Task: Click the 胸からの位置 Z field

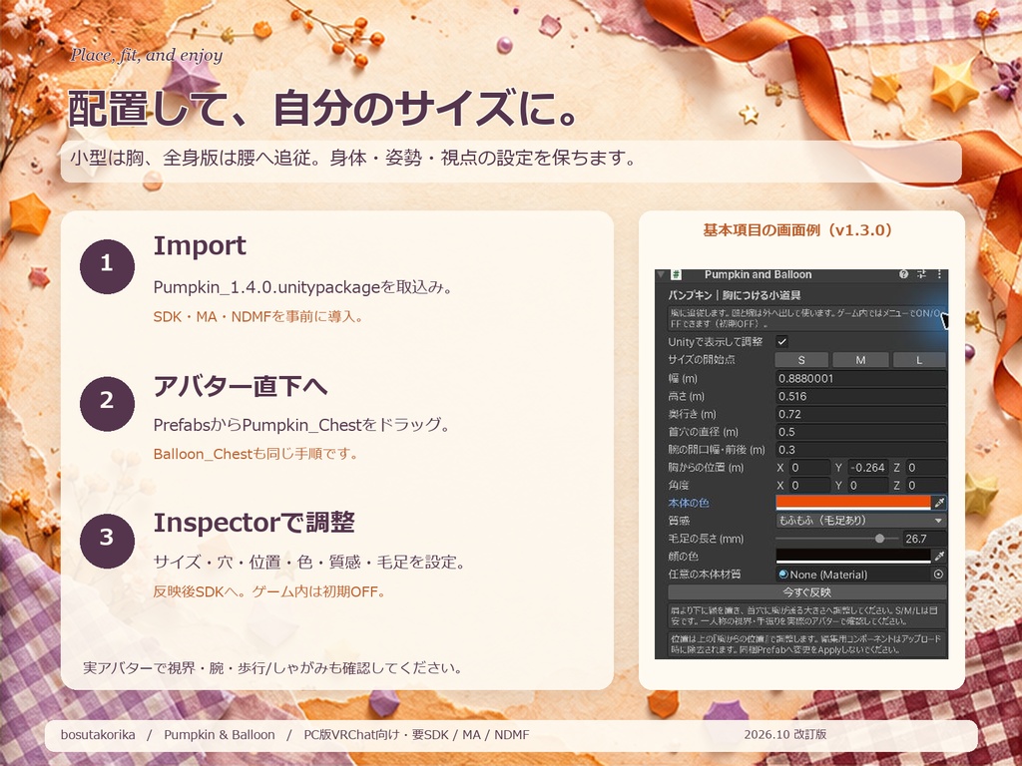Action: (926, 467)
